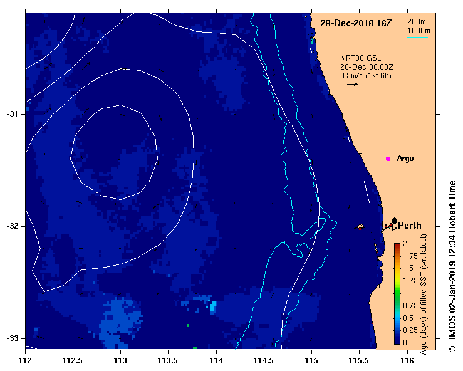The width and height of the screenshot is (463, 371).
Task: Click the -33 latitude axis label
Action: point(13,338)
